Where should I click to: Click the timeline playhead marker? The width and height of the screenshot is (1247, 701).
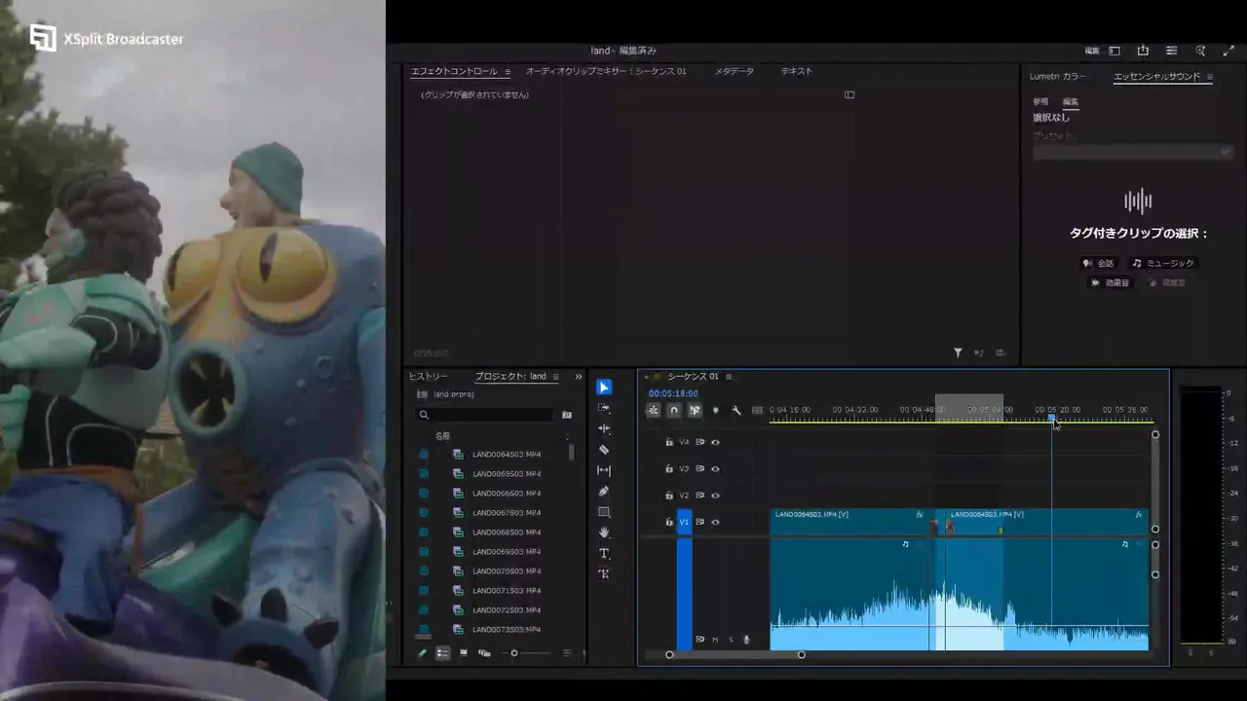coord(1051,418)
